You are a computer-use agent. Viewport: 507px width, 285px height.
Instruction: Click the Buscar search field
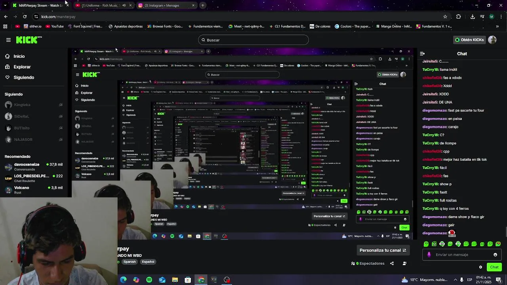(x=253, y=40)
